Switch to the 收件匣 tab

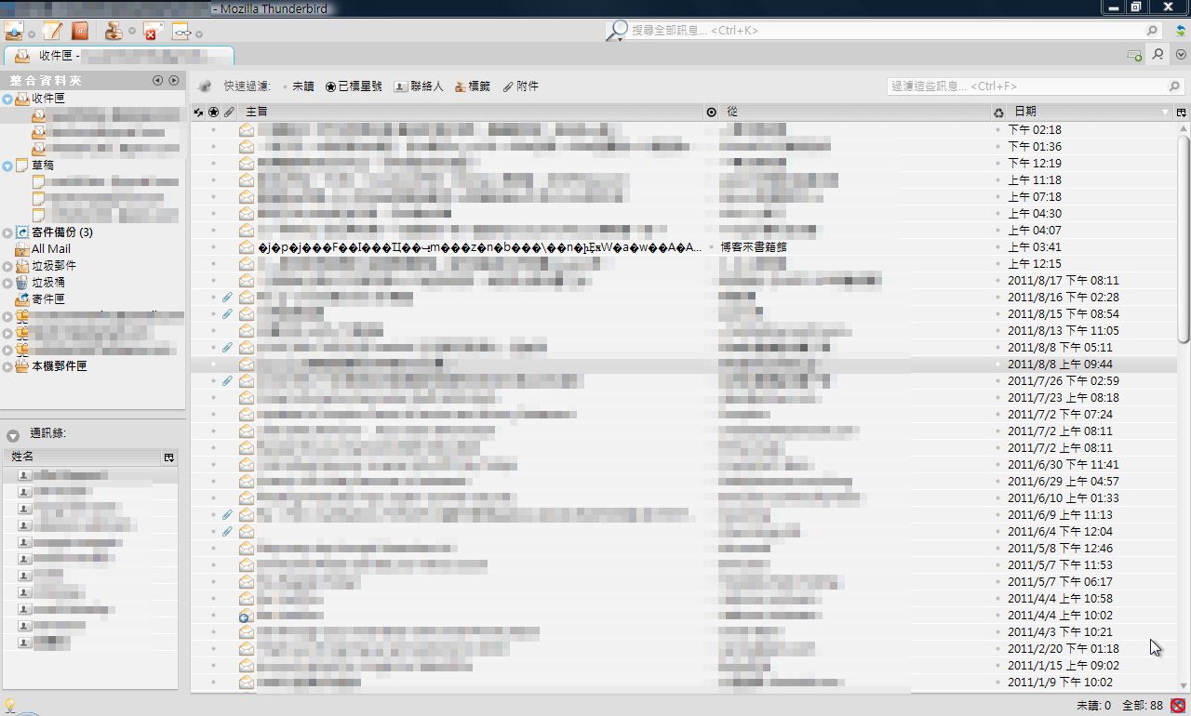(x=117, y=56)
